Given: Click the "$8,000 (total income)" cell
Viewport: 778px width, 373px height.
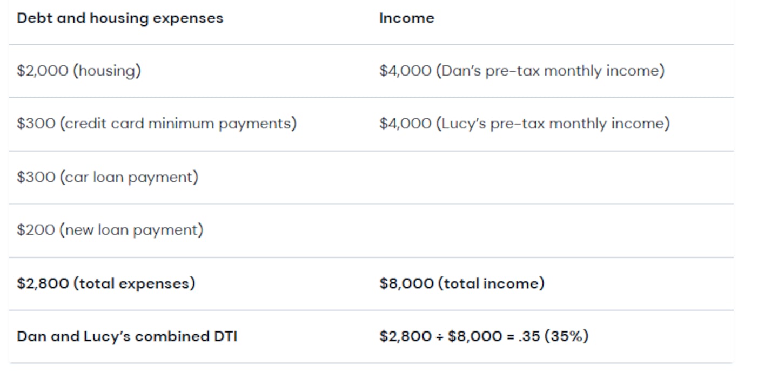Looking at the screenshot, I should (x=461, y=283).
